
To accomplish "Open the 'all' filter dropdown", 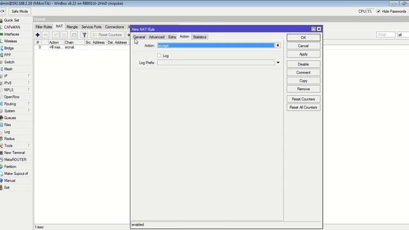I will click(403, 34).
